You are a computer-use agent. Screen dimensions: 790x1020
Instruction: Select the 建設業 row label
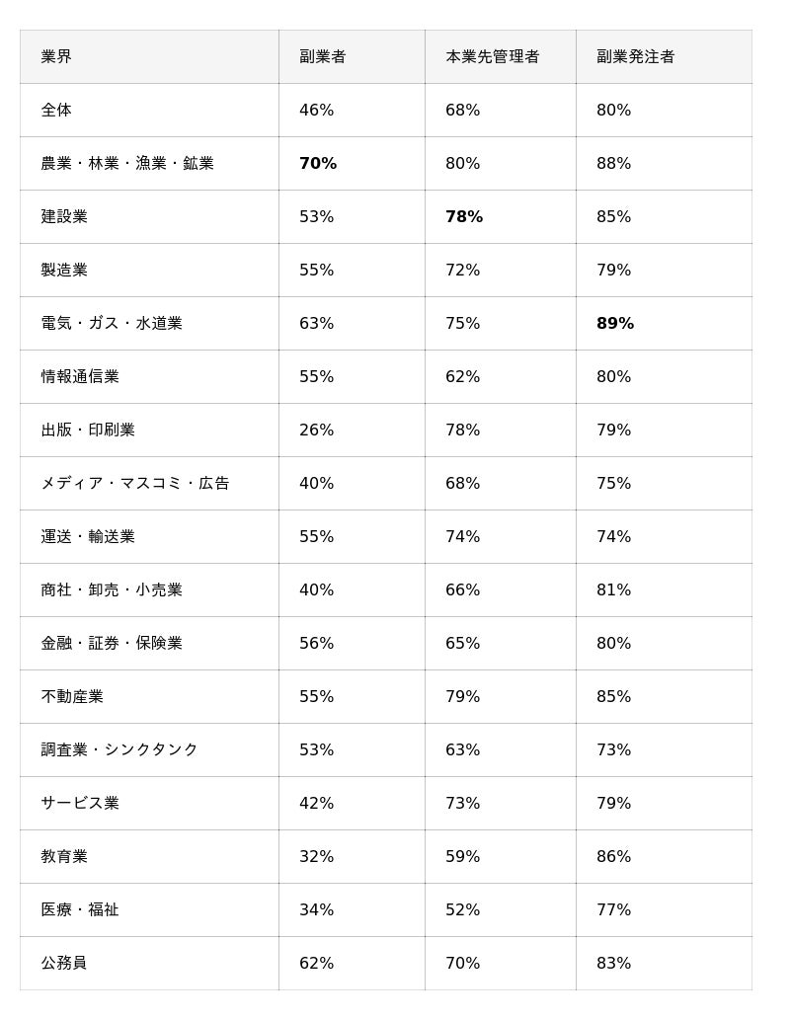pos(64,217)
